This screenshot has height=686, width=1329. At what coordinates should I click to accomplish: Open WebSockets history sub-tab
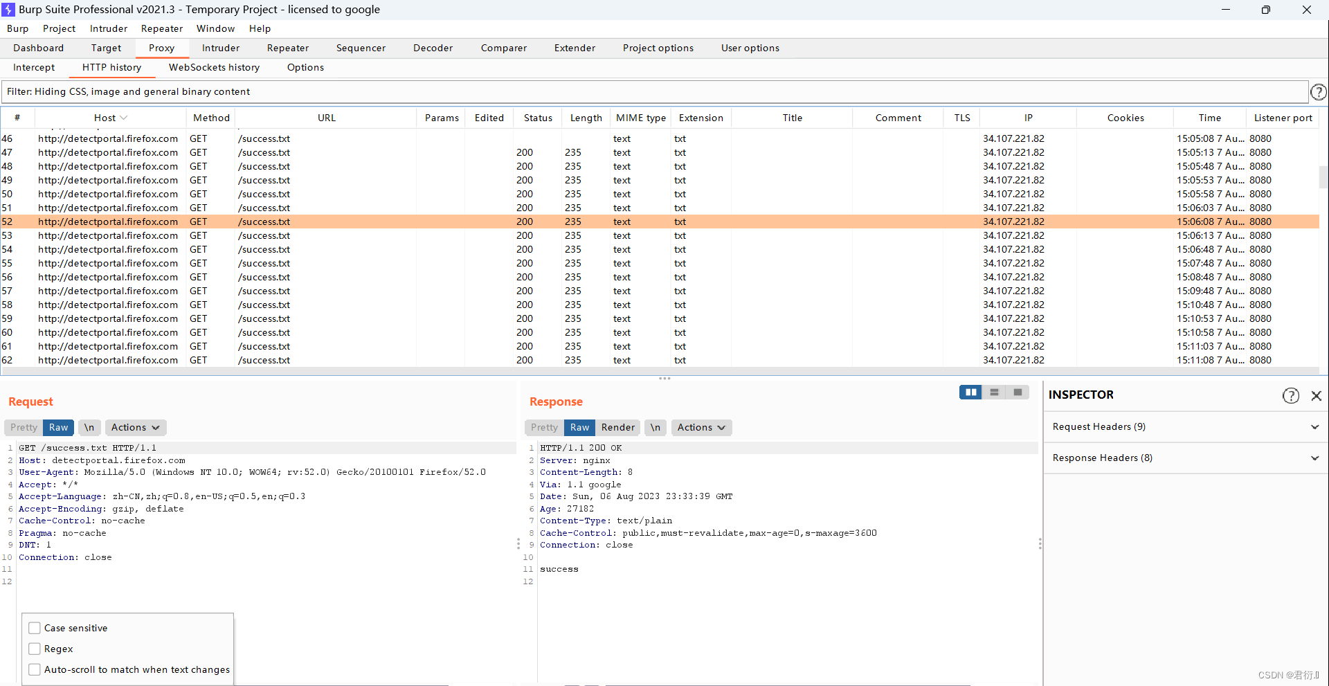tap(215, 67)
